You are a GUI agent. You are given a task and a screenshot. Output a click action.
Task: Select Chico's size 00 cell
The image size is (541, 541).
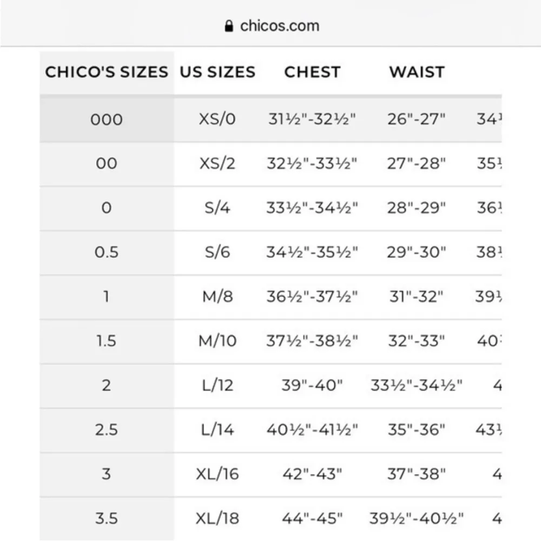107,163
